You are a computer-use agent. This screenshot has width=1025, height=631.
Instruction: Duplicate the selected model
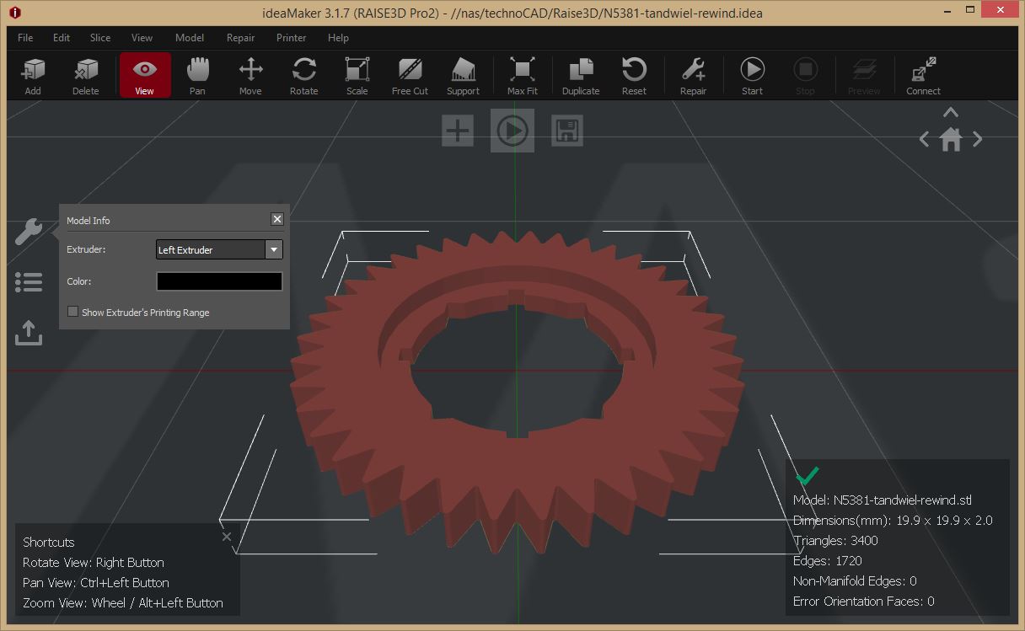click(580, 76)
